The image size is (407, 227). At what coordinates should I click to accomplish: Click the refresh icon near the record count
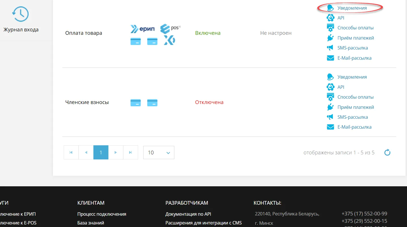pos(387,152)
